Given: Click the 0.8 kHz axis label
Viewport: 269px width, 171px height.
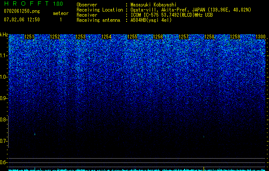Looking at the screenshot, I should 3,120.
